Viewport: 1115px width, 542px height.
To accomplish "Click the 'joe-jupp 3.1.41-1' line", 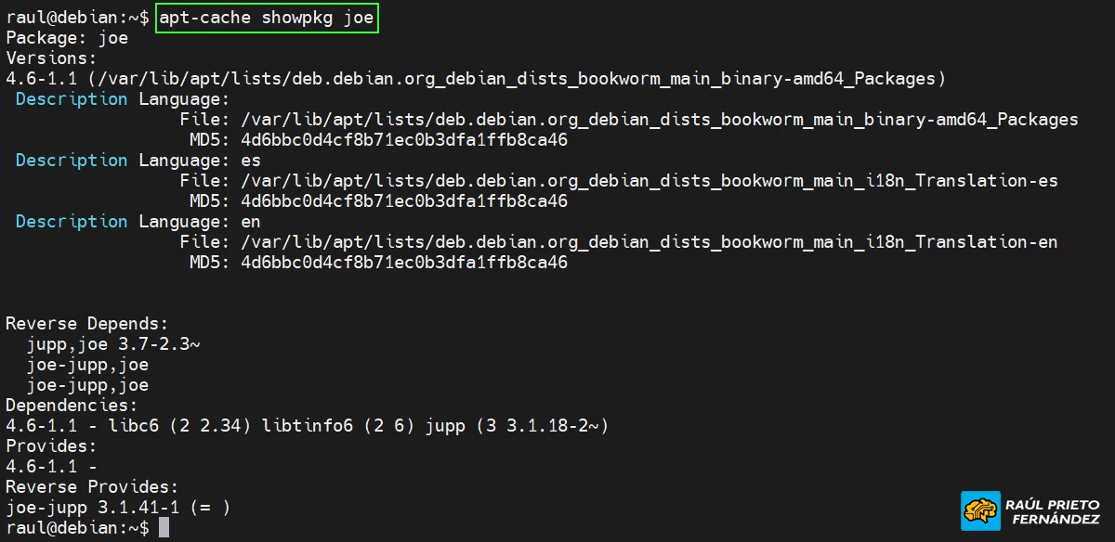I will point(98,508).
